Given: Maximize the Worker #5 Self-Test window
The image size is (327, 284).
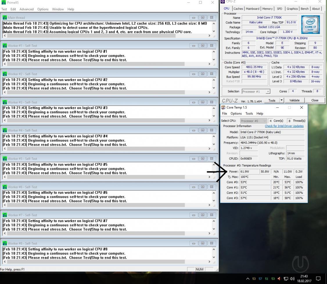Looking at the screenshot, I should (x=202, y=159).
